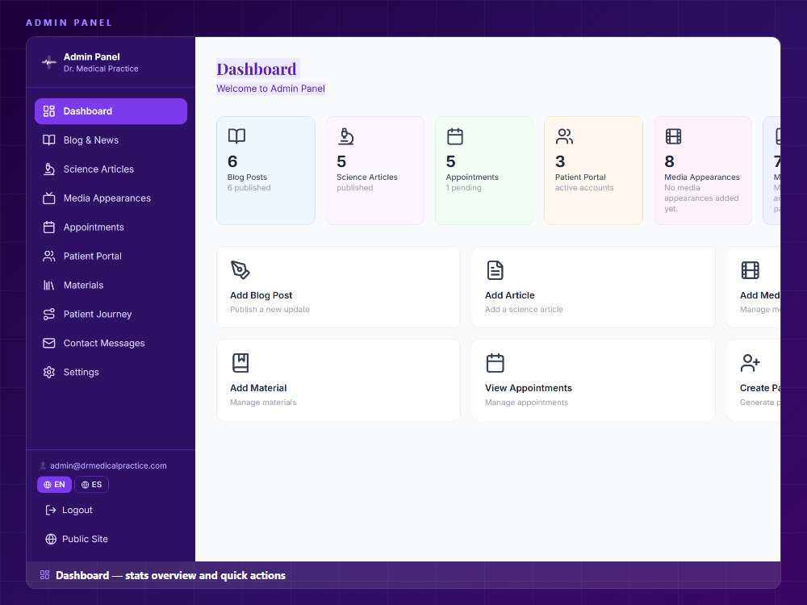The width and height of the screenshot is (807, 605).
Task: Open Materials section
Action: point(111,285)
